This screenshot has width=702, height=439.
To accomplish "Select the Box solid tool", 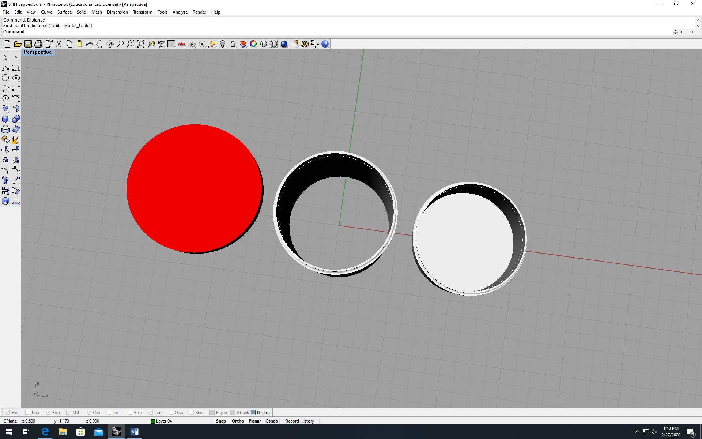I will 5,119.
